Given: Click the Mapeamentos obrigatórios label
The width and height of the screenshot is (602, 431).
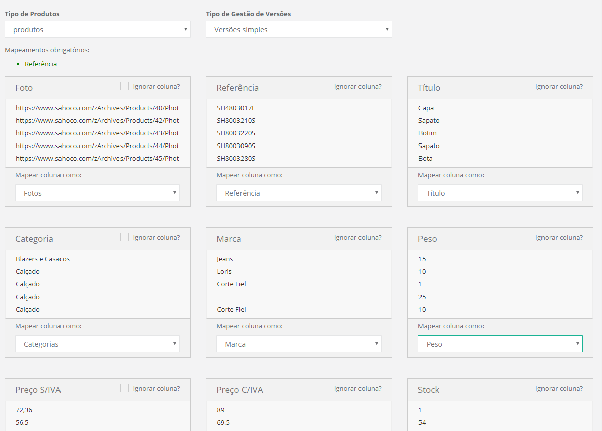Looking at the screenshot, I should pos(47,50).
